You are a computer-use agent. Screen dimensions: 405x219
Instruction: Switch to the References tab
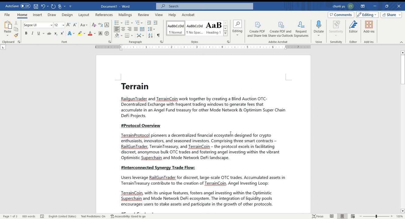(104, 15)
